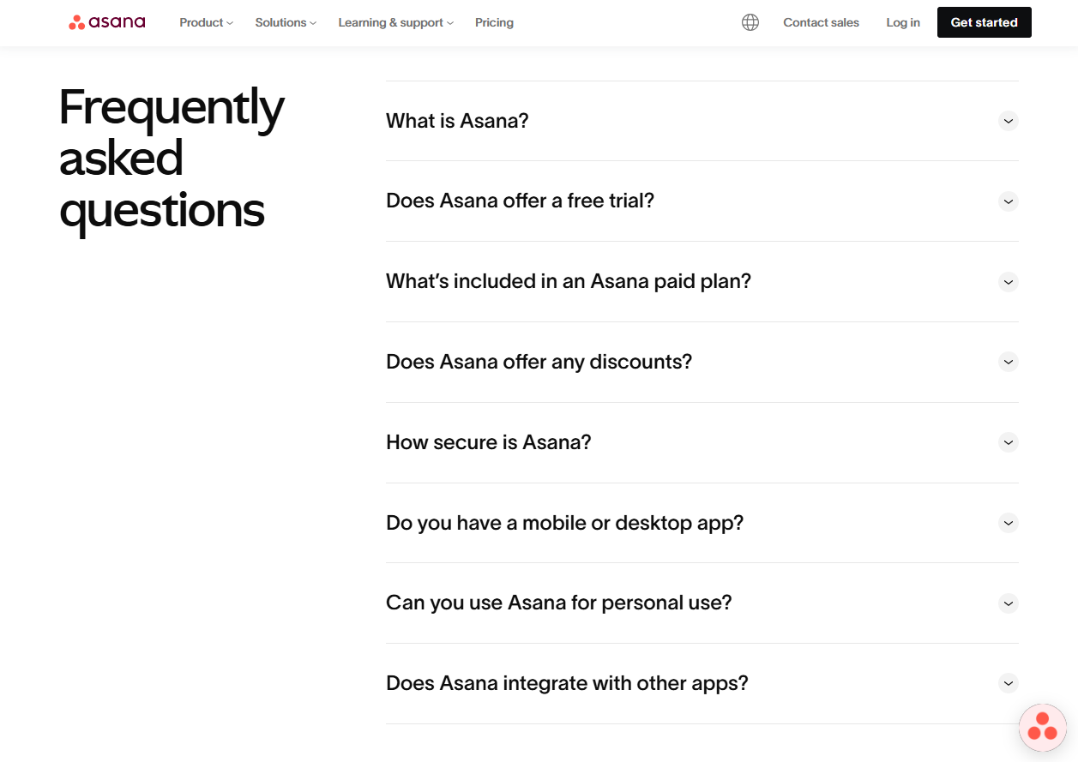Click the Asana logo in the navbar
This screenshot has height=762, width=1078.
click(106, 22)
